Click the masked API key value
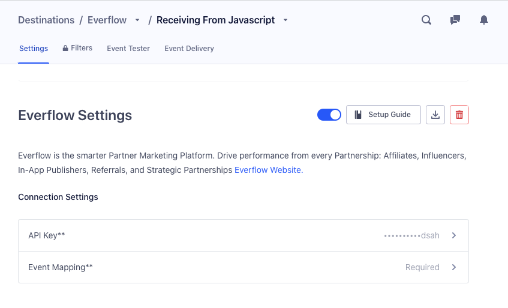Image resolution: width=508 pixels, height=308 pixels. [x=411, y=235]
